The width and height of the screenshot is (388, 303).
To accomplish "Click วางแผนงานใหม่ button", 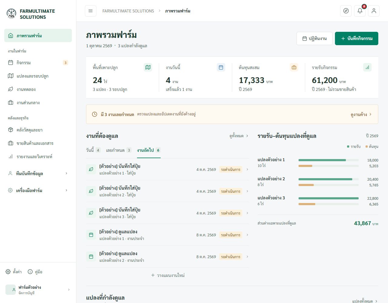I will [x=168, y=275].
